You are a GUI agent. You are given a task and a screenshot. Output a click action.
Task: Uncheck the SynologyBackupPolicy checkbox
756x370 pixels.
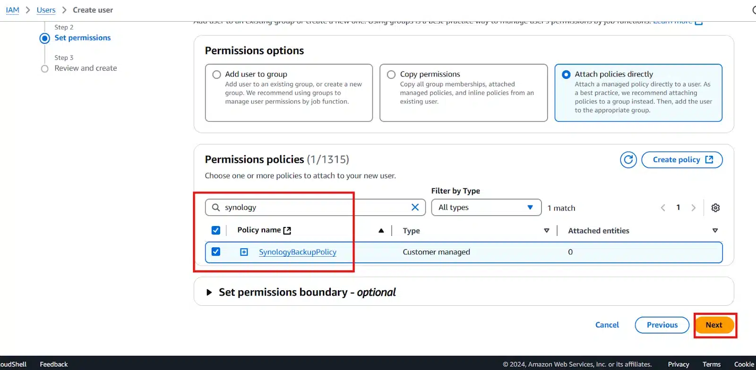(x=216, y=252)
